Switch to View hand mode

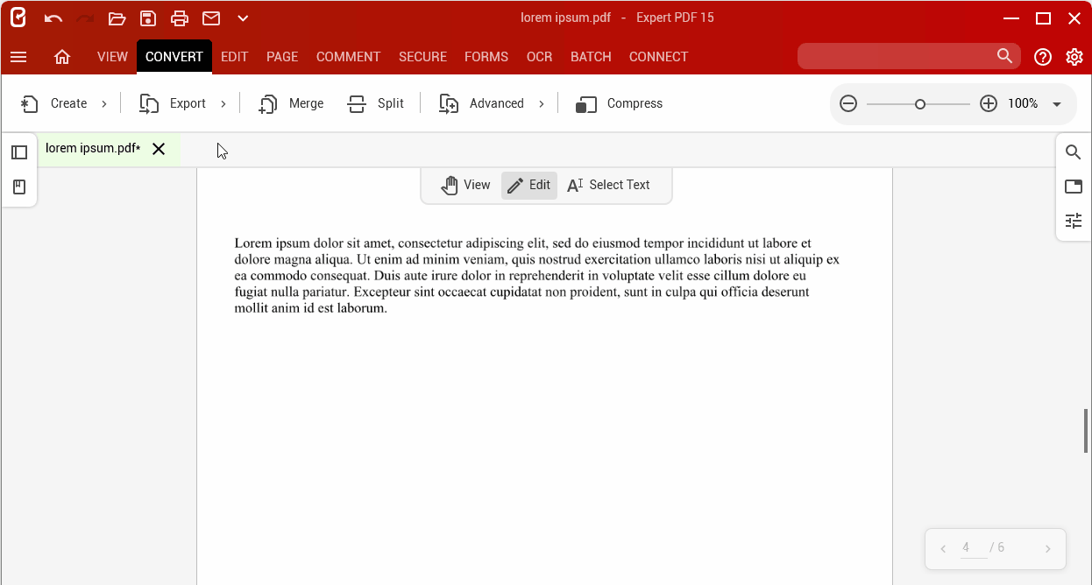coord(465,185)
